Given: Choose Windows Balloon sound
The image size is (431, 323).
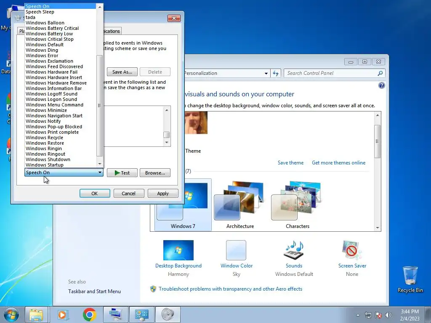Looking at the screenshot, I should [61, 23].
